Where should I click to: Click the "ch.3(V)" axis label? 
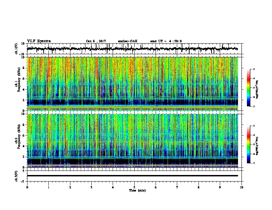[x=16, y=176]
